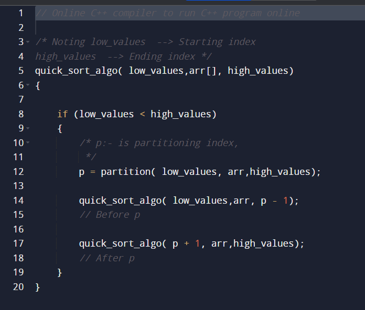Collapse the if-block fold at line 9
Viewport: 365px width, 310px height.
[28, 128]
